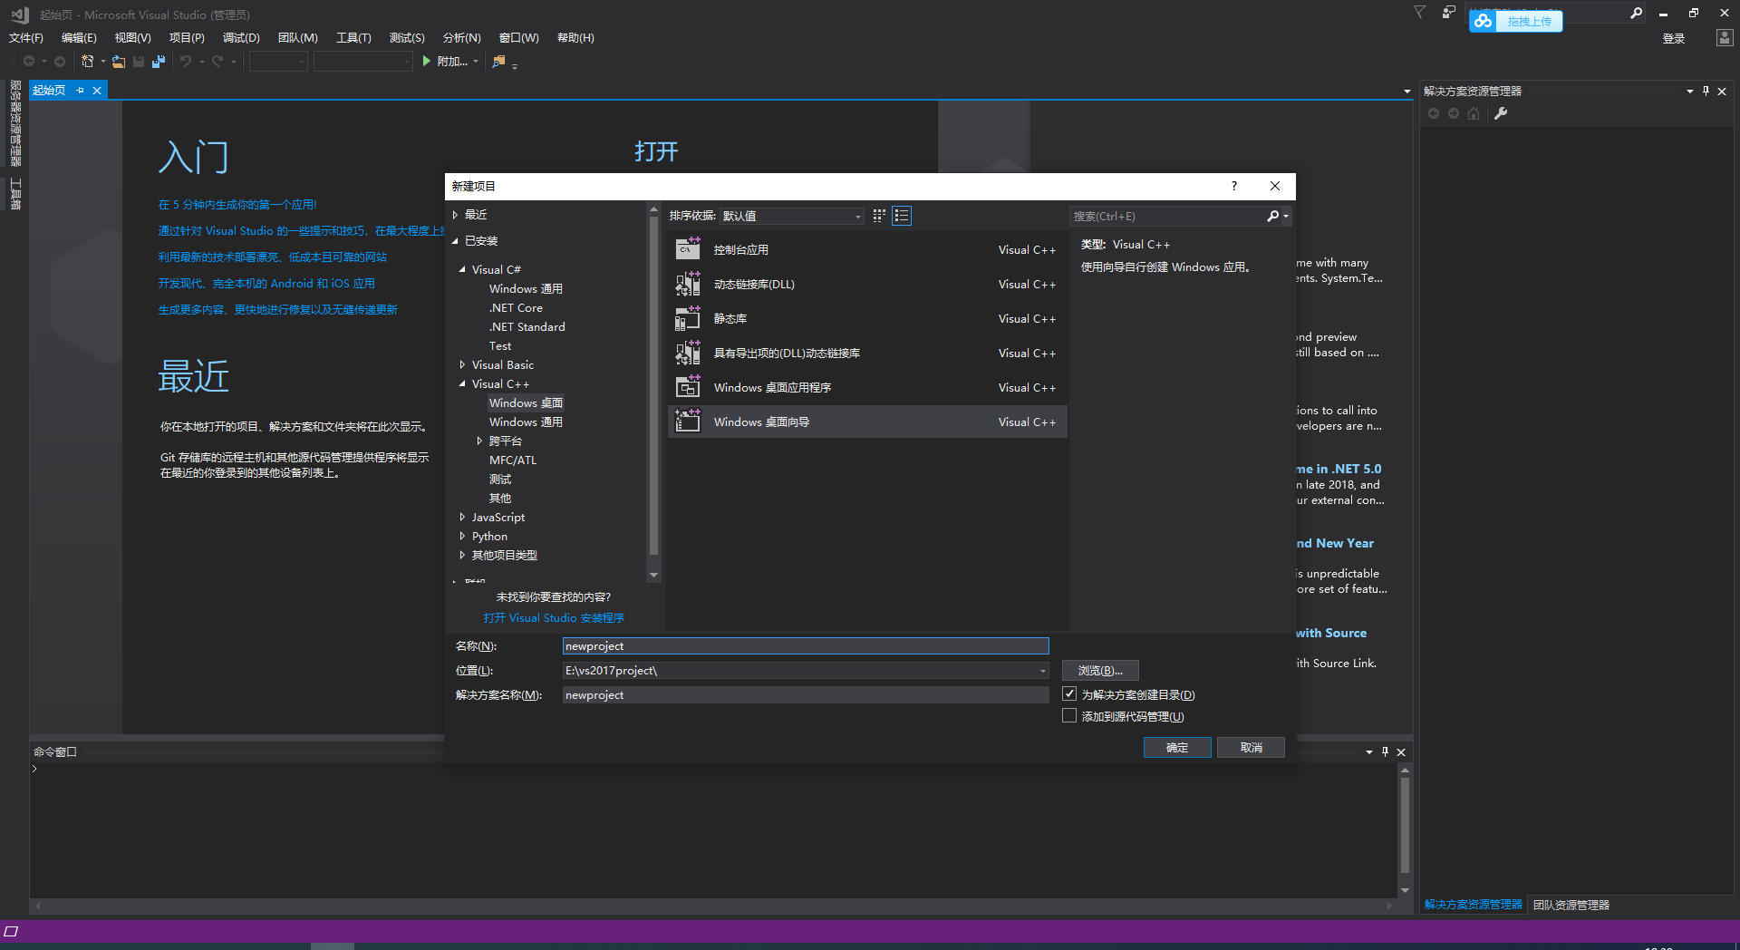Open the 文件(F) menu

click(26, 38)
